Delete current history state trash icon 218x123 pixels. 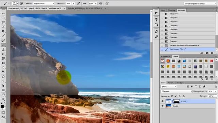pos(212,53)
